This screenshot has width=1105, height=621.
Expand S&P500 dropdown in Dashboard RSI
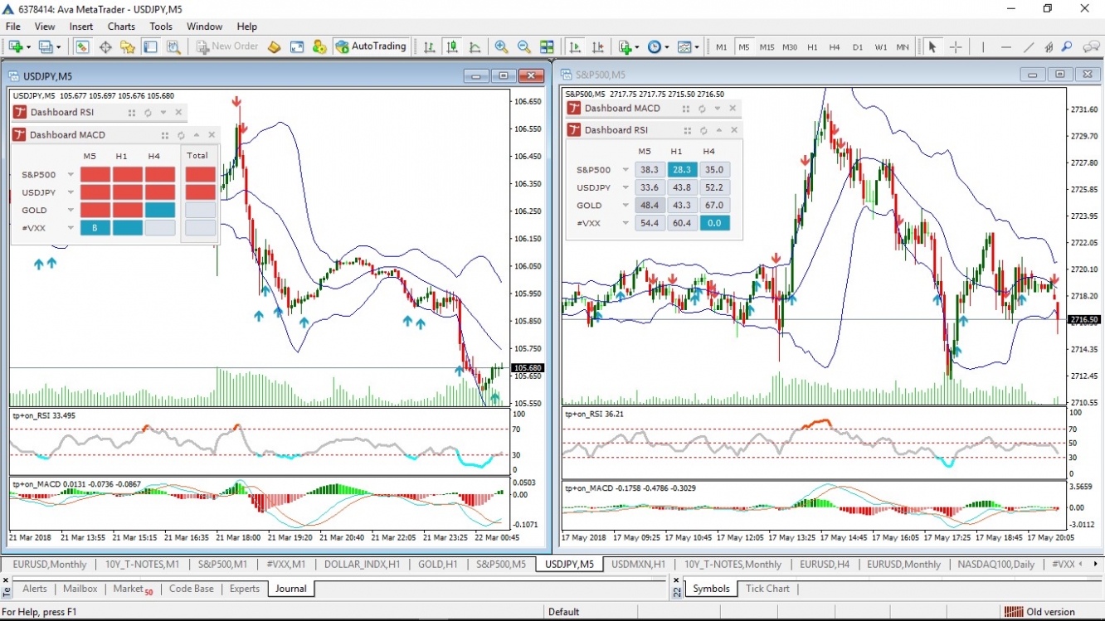click(626, 170)
